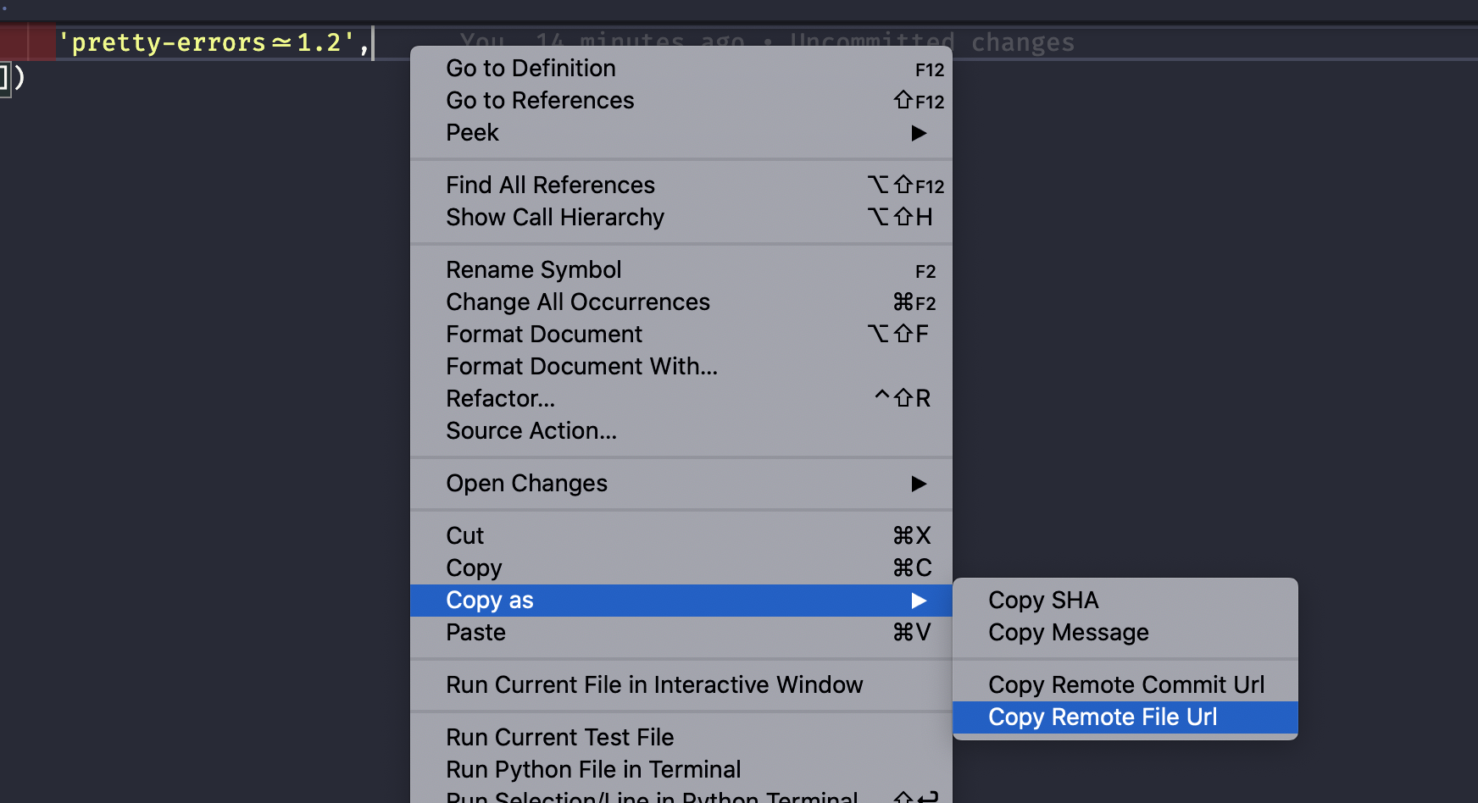Viewport: 1478px width, 803px height.
Task: Select Rename Symbol
Action: click(534, 269)
